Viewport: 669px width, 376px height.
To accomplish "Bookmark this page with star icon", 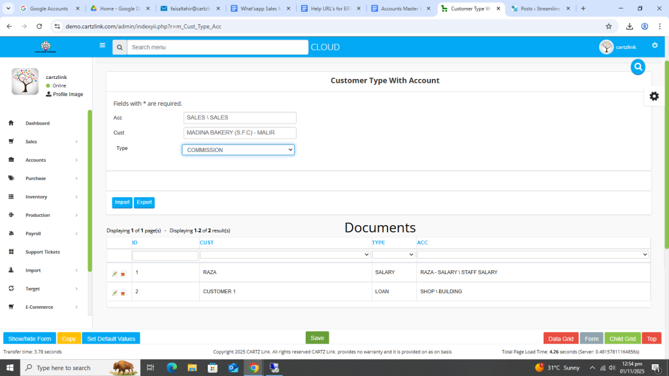I will tap(608, 26).
